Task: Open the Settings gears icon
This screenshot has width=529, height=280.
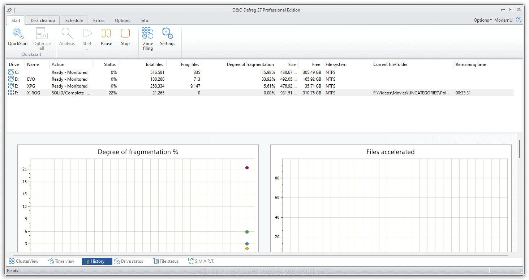Action: pyautogui.click(x=167, y=34)
